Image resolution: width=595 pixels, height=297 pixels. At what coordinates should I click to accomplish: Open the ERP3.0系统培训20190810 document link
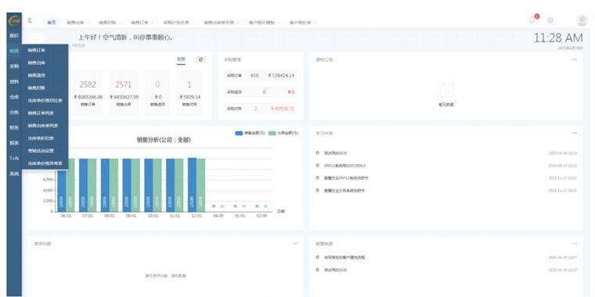point(344,166)
